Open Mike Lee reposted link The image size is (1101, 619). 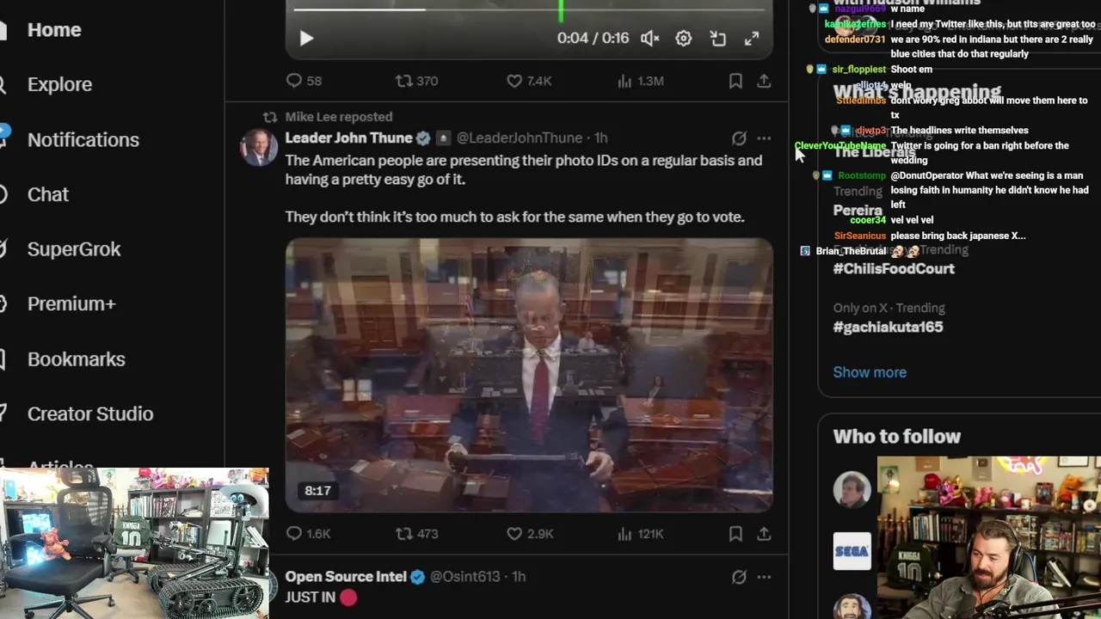pyautogui.click(x=339, y=117)
